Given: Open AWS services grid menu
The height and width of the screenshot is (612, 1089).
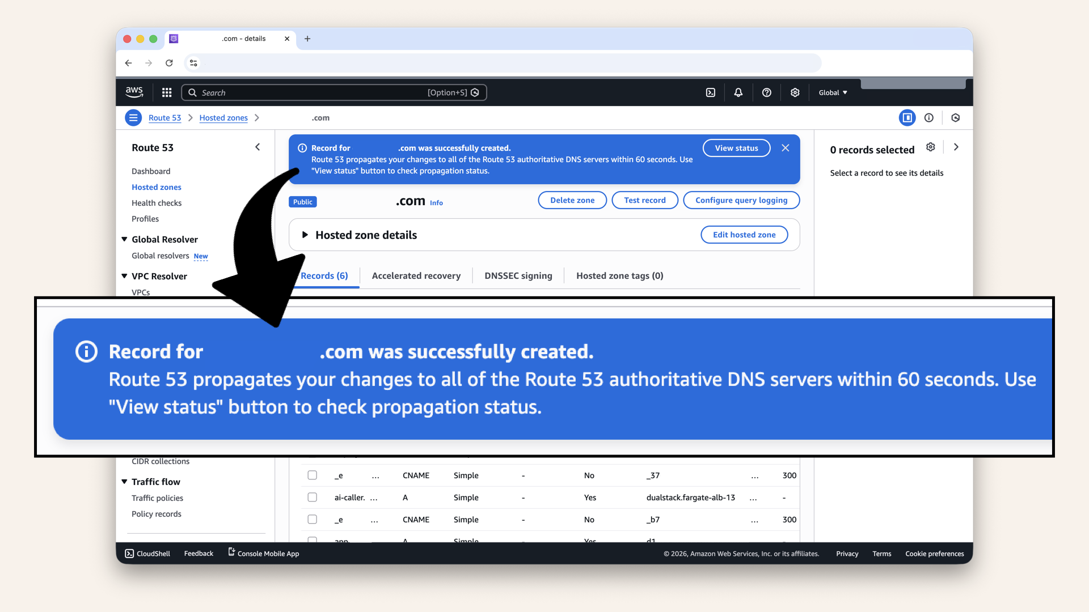Looking at the screenshot, I should 167,92.
